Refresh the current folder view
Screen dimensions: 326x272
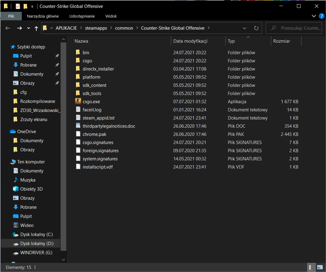click(x=256, y=28)
